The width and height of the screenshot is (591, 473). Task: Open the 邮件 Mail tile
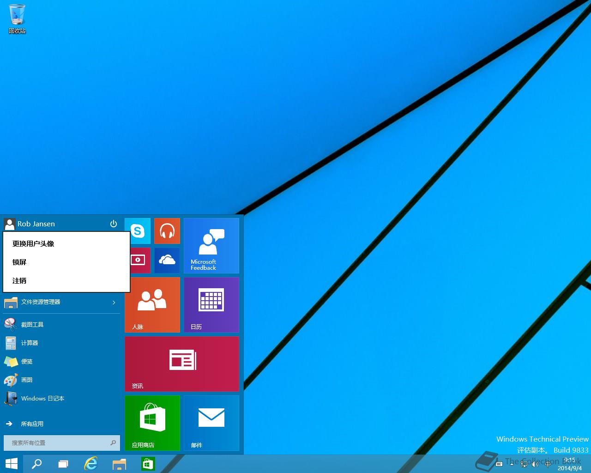click(x=211, y=423)
